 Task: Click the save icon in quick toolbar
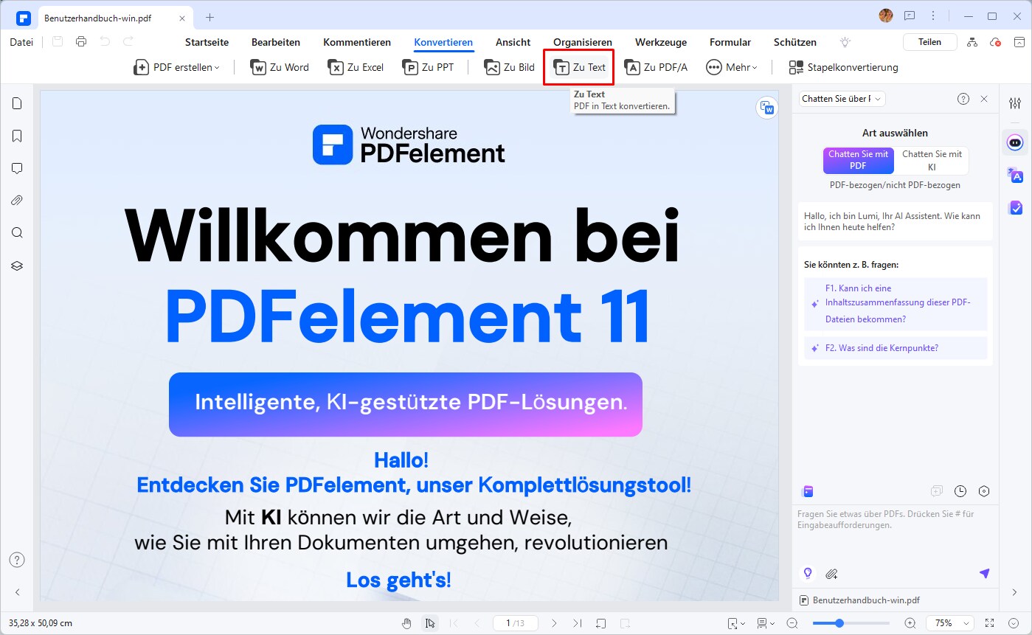click(x=58, y=42)
